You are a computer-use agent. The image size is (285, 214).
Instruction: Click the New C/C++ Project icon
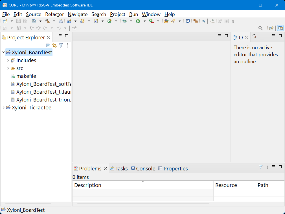(69, 21)
